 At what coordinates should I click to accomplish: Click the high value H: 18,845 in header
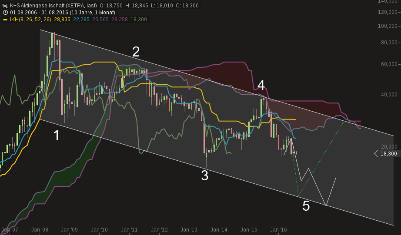point(137,5)
